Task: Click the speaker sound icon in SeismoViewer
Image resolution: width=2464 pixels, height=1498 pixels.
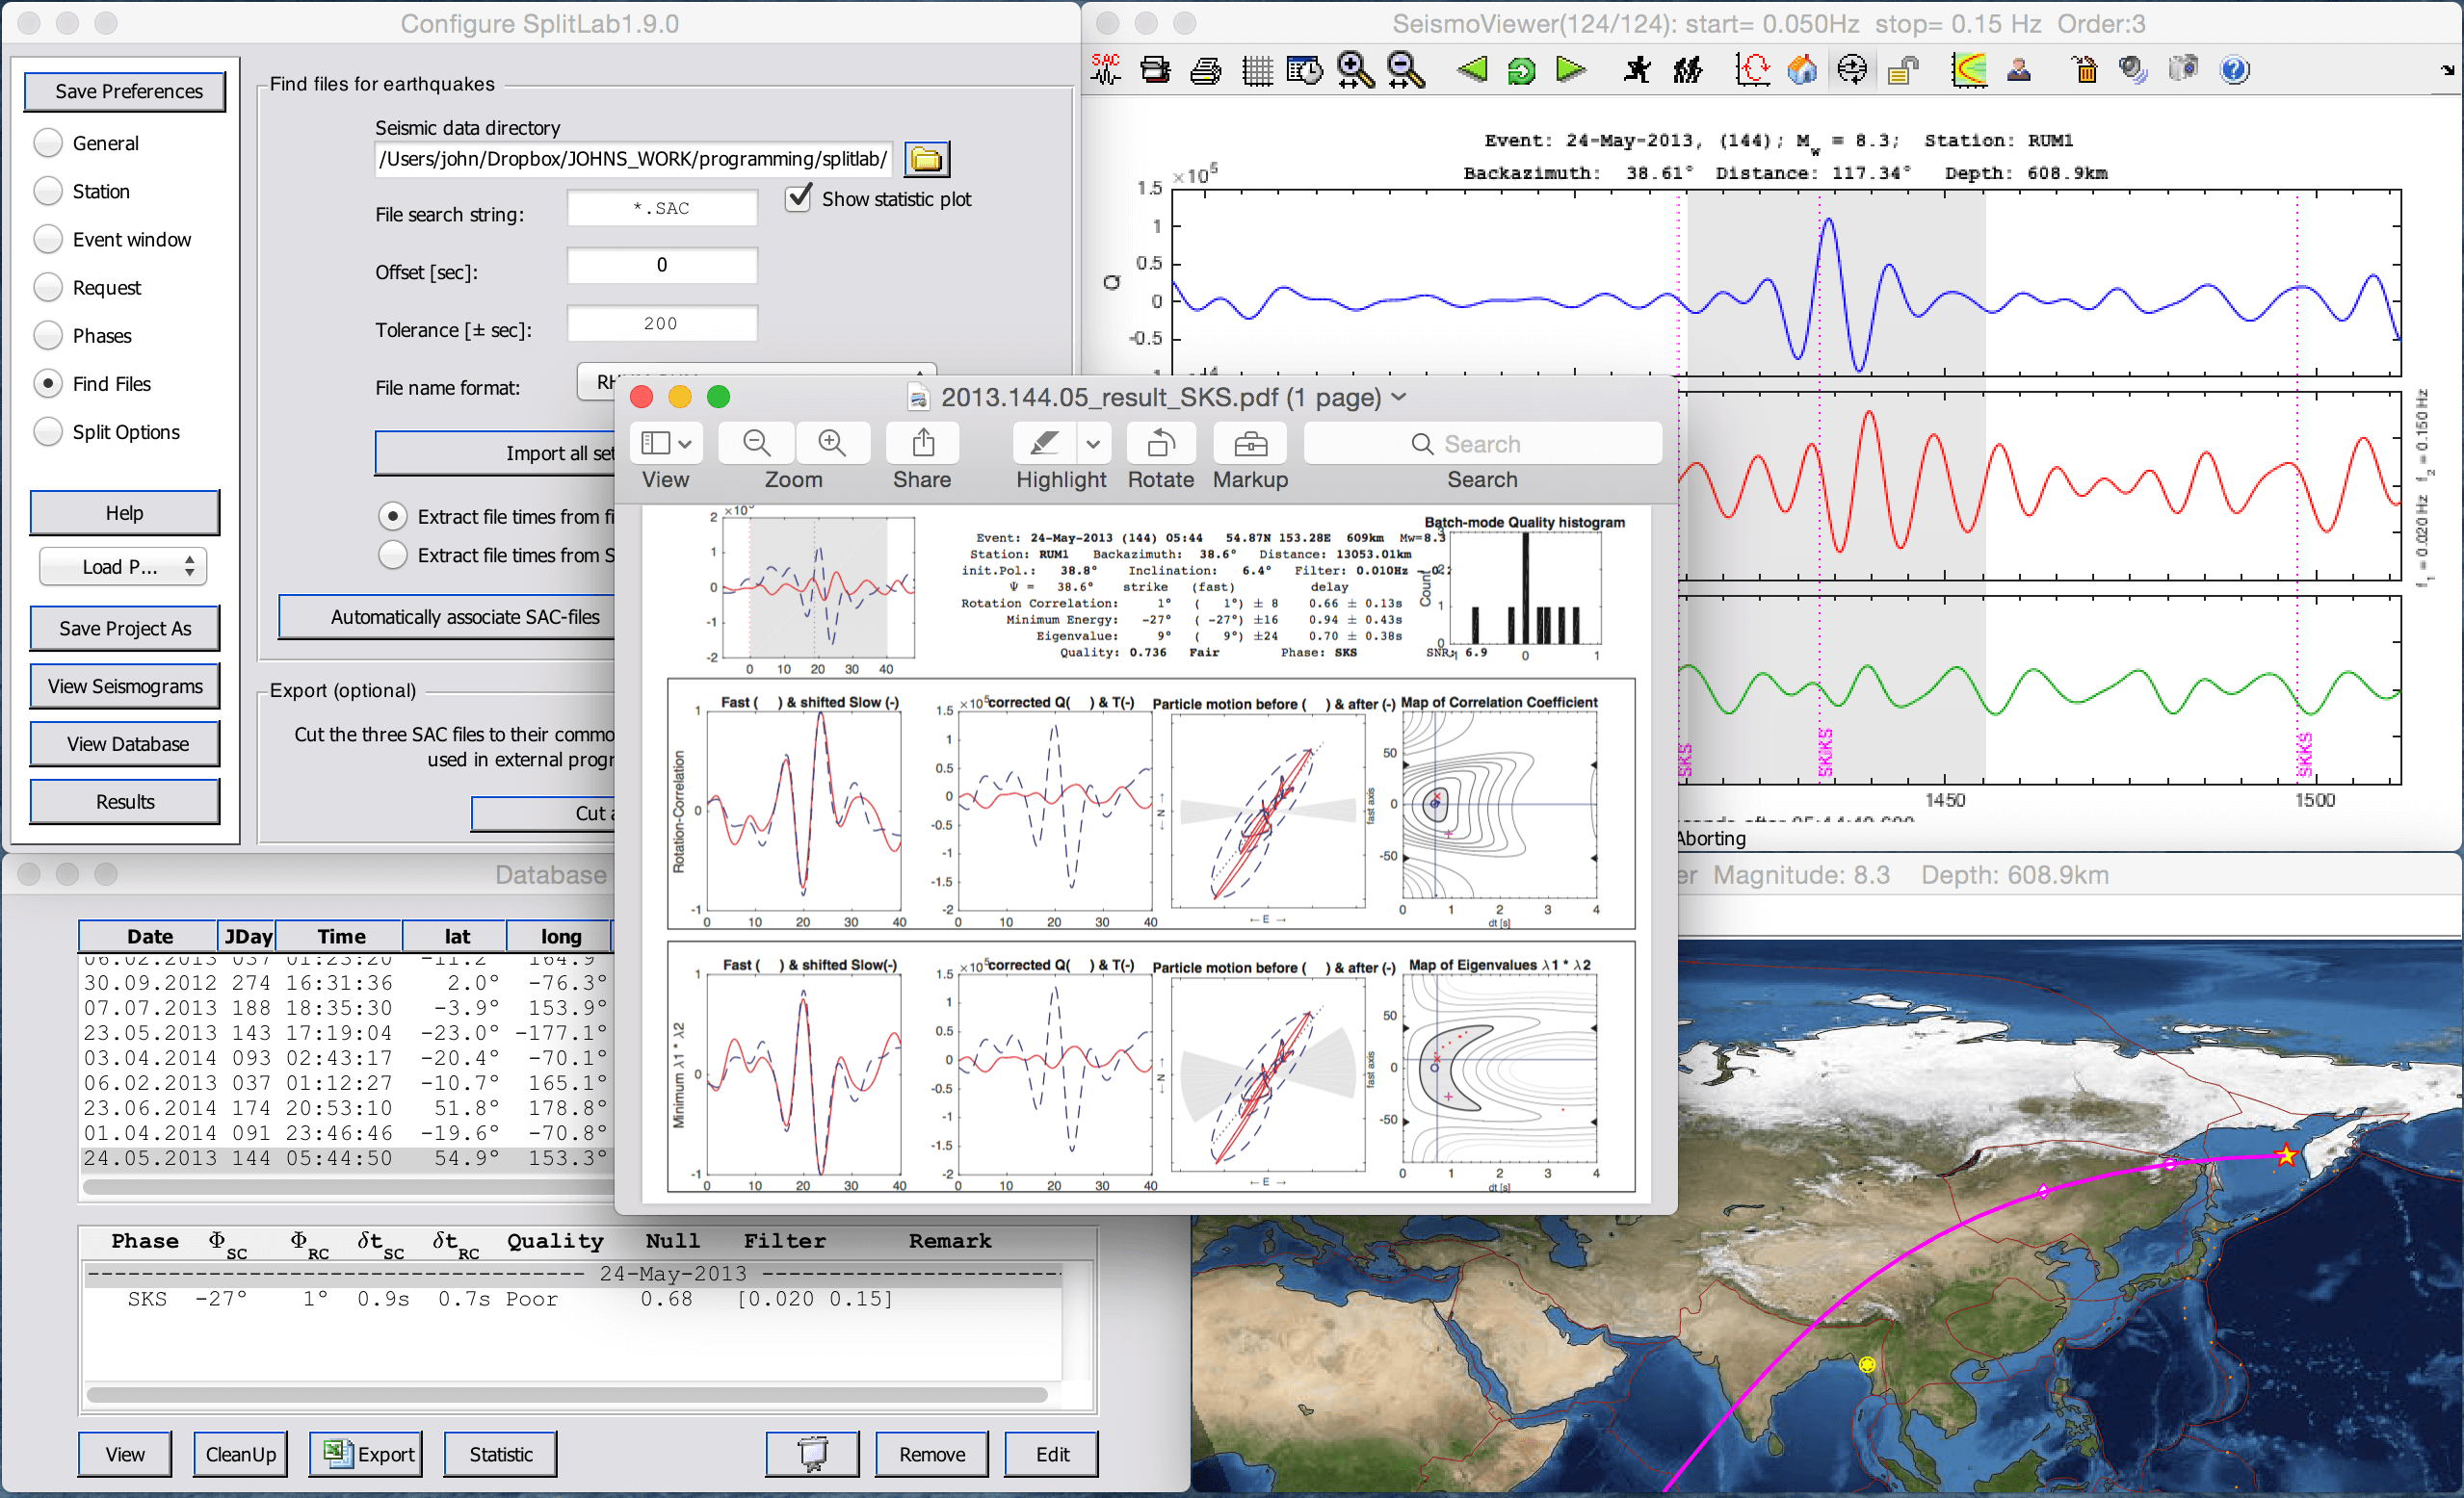Action: tap(2133, 70)
